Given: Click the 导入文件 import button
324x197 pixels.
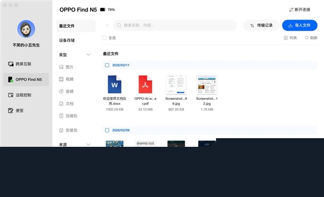Looking at the screenshot, I should point(300,25).
